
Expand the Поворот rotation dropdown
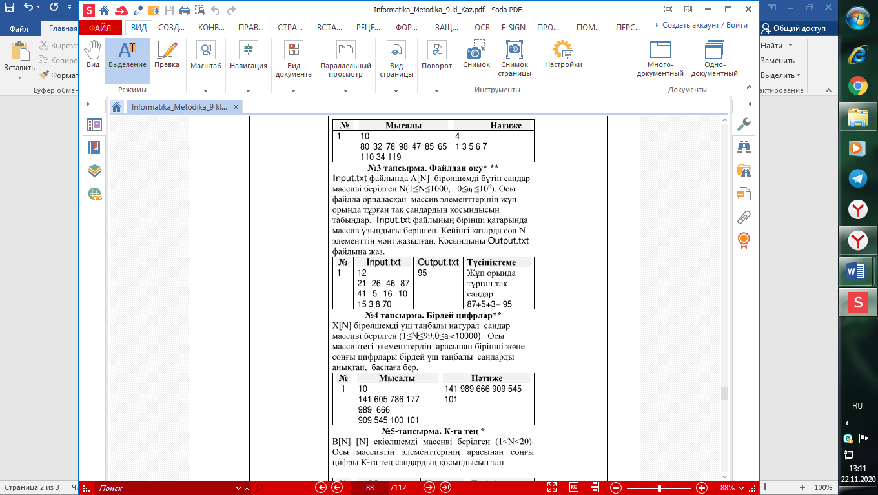(x=436, y=91)
